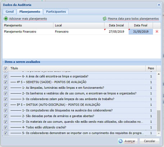The width and height of the screenshot is (164, 147).
Task: Toggle checkbox for cumprimento dos requisitos item
Action: tap(5, 133)
